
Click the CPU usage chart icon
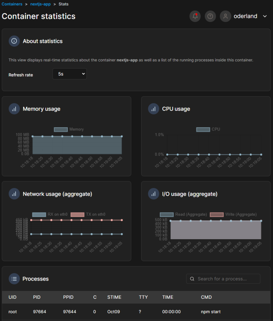[153, 109]
